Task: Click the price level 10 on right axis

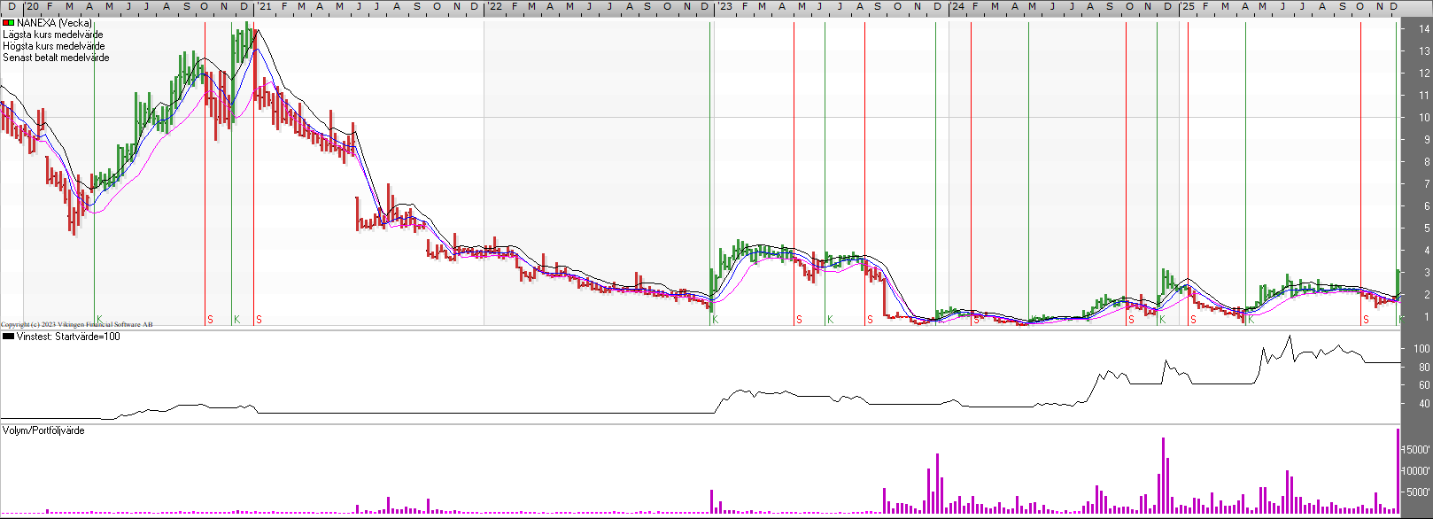Action: [1424, 118]
